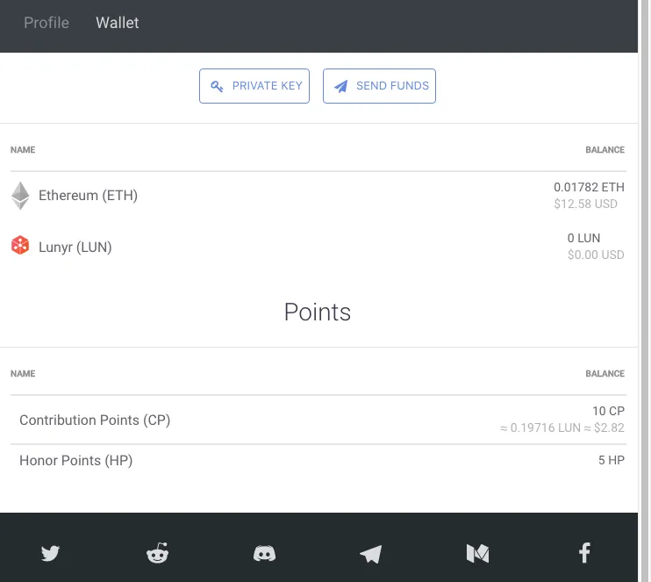Click the $0.00 USD value
The height and width of the screenshot is (582, 651).
click(x=596, y=255)
